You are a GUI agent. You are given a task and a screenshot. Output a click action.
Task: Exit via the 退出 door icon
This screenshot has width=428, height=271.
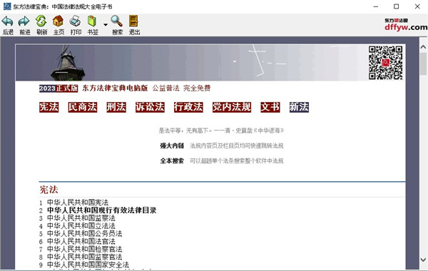coord(134,21)
